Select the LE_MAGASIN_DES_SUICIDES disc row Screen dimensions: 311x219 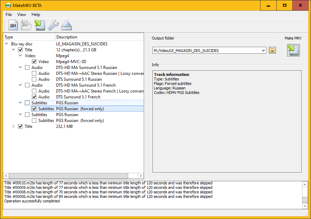[x=73, y=44]
